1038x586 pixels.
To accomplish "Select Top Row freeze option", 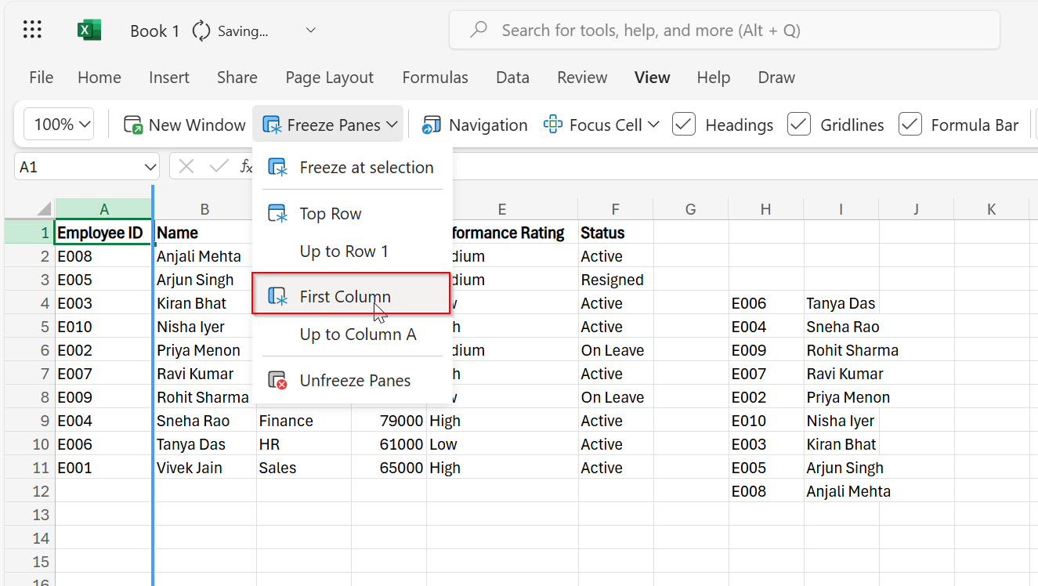I will click(331, 212).
